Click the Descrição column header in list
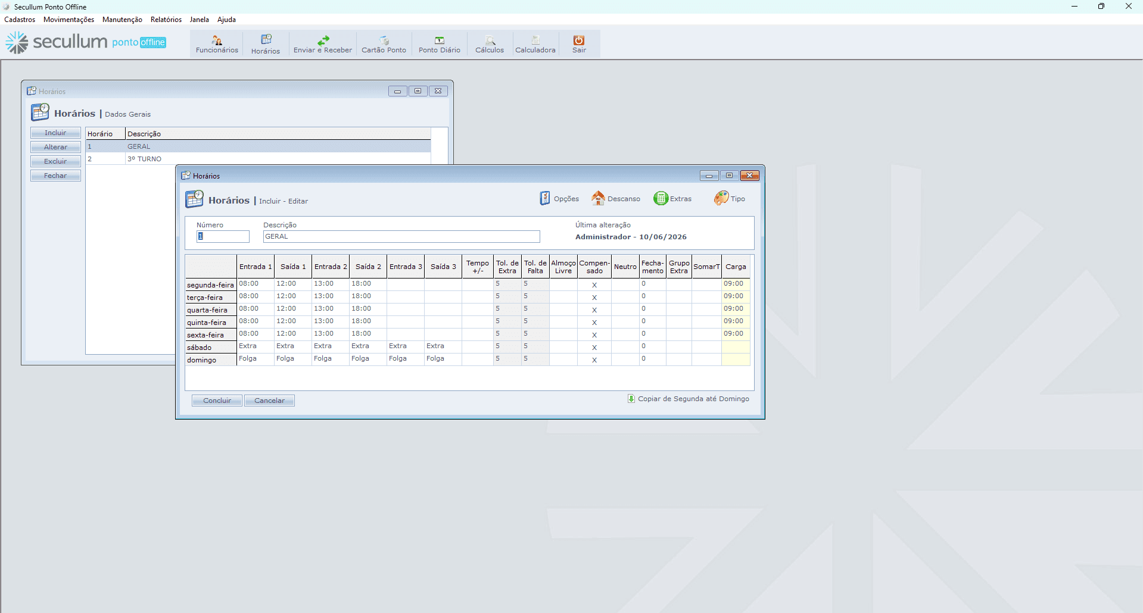 tap(278, 134)
